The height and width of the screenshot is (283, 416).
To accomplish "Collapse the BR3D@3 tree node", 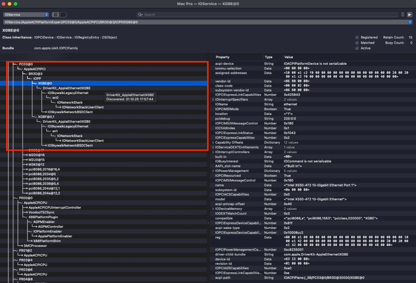I will pyautogui.click(x=26, y=74).
